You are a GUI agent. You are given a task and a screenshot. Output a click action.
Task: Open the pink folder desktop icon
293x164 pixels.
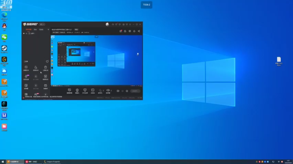click(4, 127)
